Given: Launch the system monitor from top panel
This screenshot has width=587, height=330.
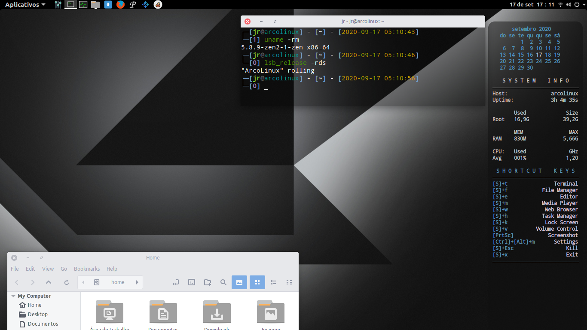Looking at the screenshot, I should (83, 5).
